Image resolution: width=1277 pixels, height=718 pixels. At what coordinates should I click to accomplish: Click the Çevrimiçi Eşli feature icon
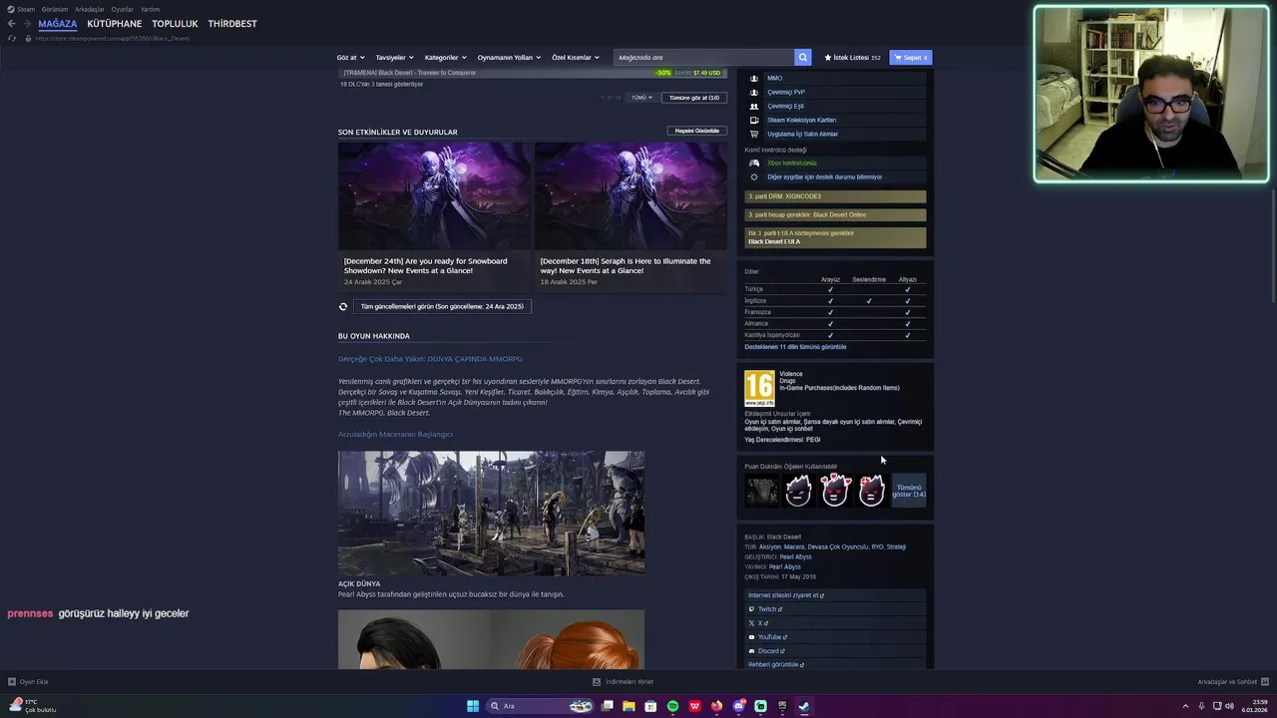tap(754, 106)
